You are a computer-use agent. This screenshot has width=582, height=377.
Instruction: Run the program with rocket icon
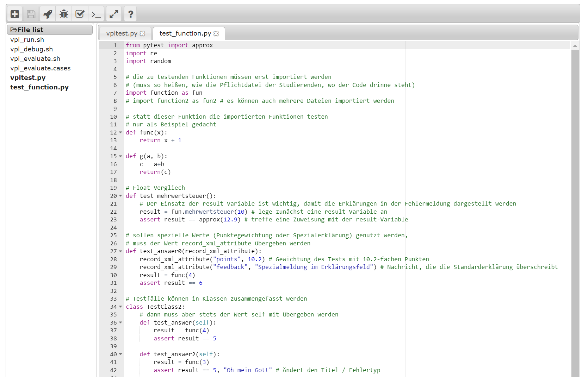pyautogui.click(x=48, y=14)
